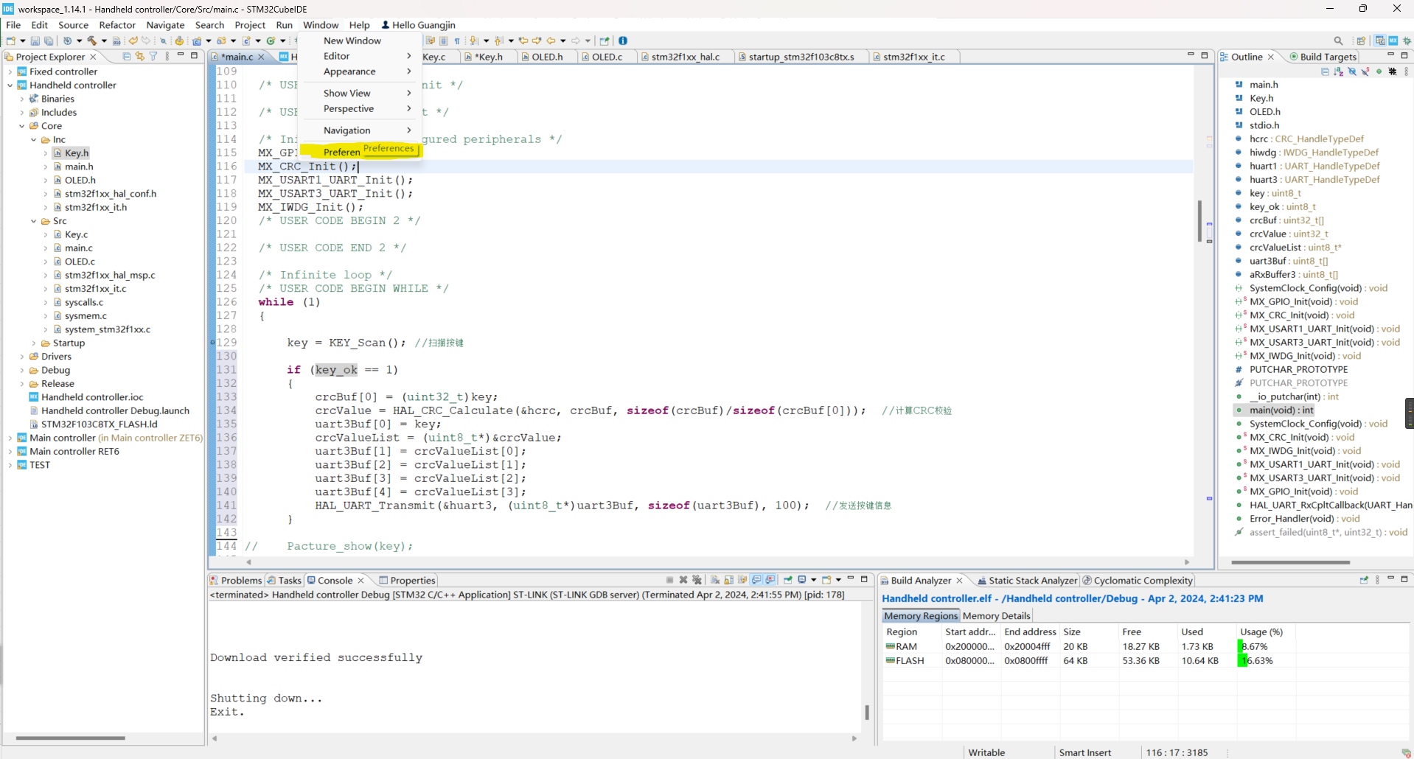Viewport: 1414px width, 759px height.
Task: Toggle Group Includes icon in Outline toolbar
Action: point(1393,71)
